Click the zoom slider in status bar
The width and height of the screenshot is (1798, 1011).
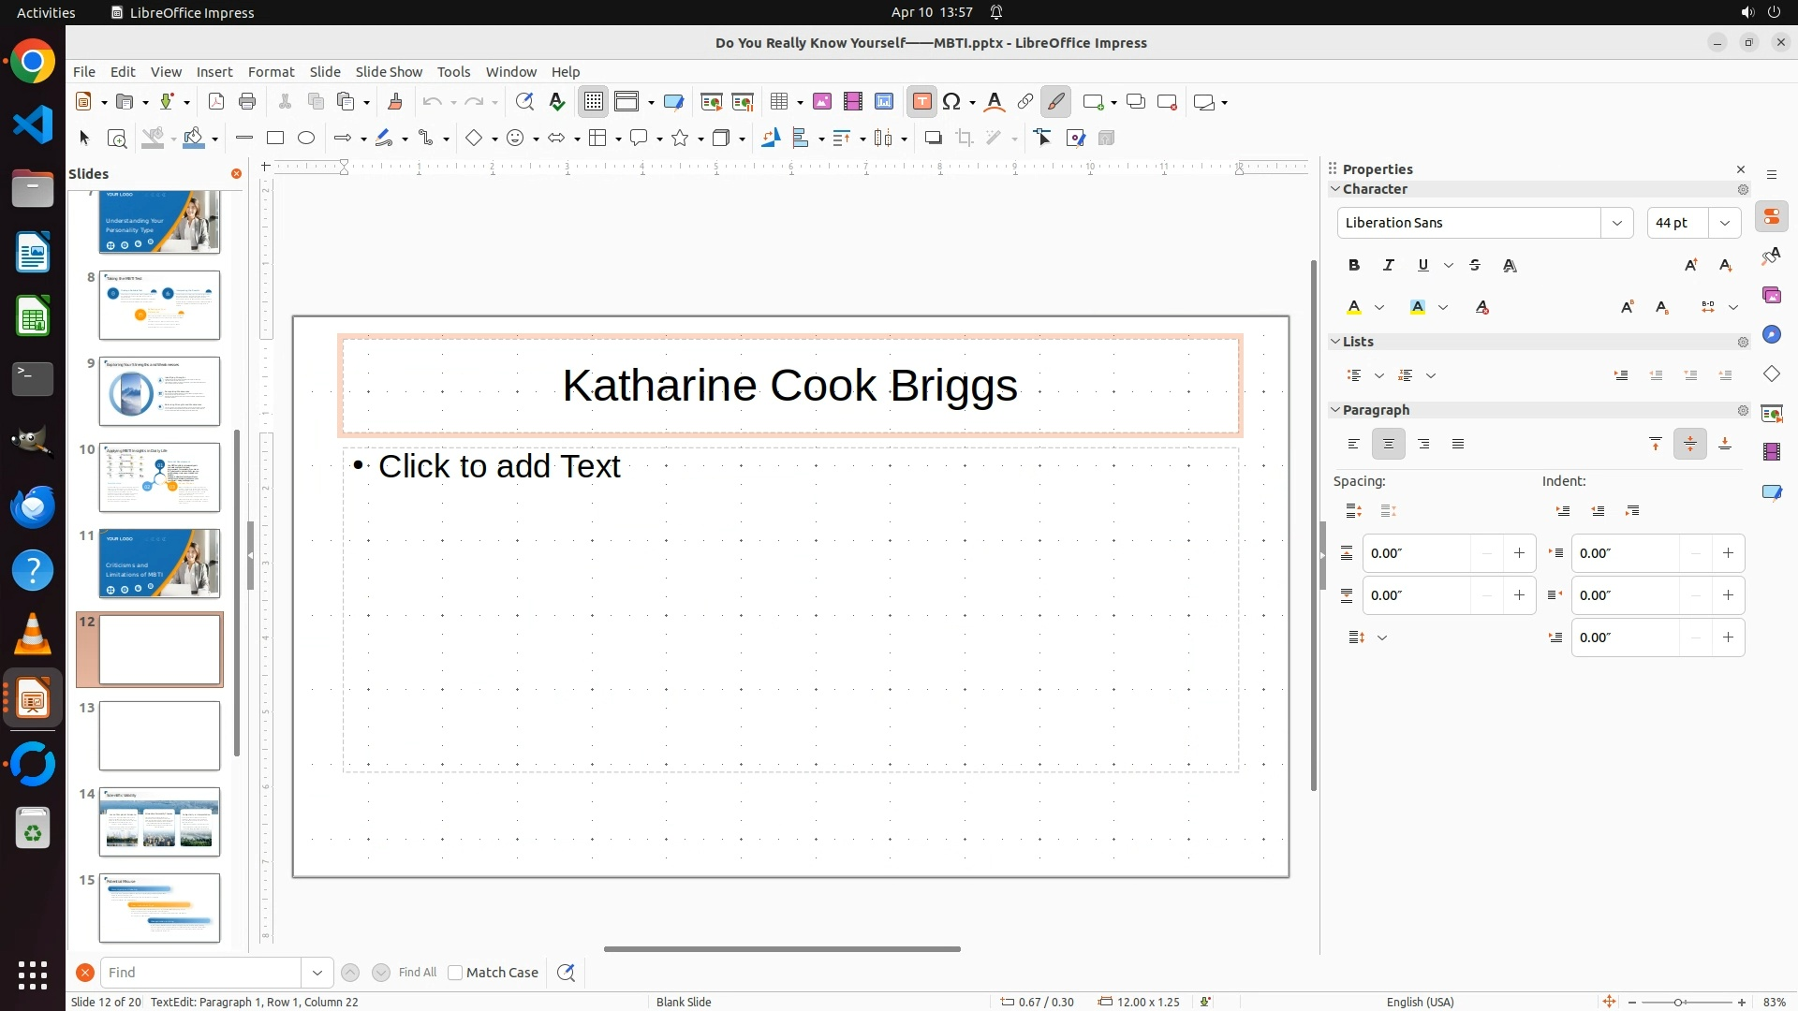point(1678,1002)
